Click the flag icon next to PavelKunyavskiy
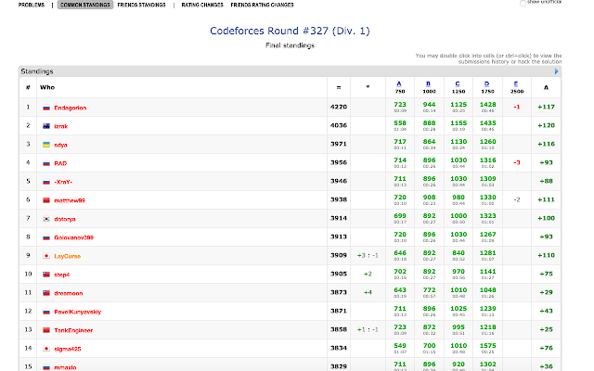Image resolution: width=594 pixels, height=371 pixels. pos(46,312)
